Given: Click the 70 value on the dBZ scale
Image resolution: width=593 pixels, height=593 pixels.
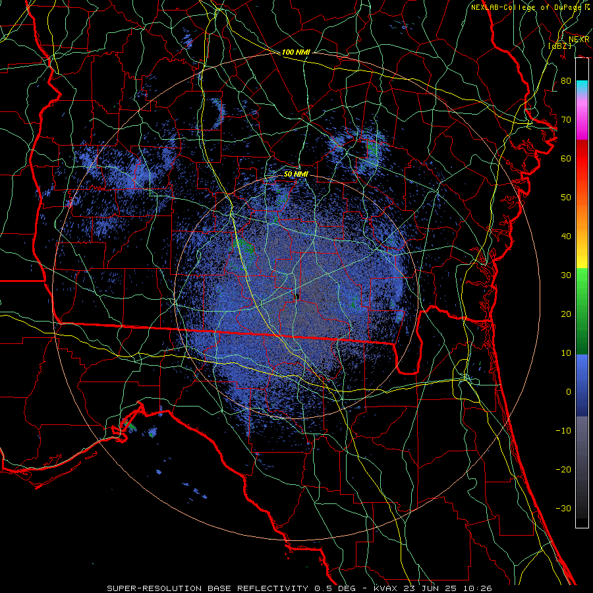Looking at the screenshot, I should (566, 119).
